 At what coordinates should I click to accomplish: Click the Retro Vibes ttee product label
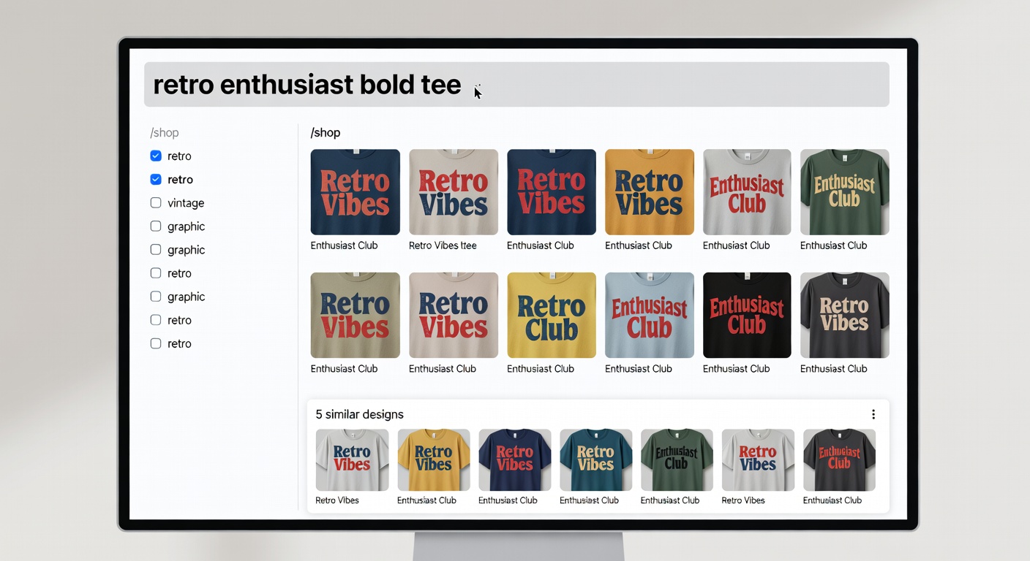coord(443,245)
